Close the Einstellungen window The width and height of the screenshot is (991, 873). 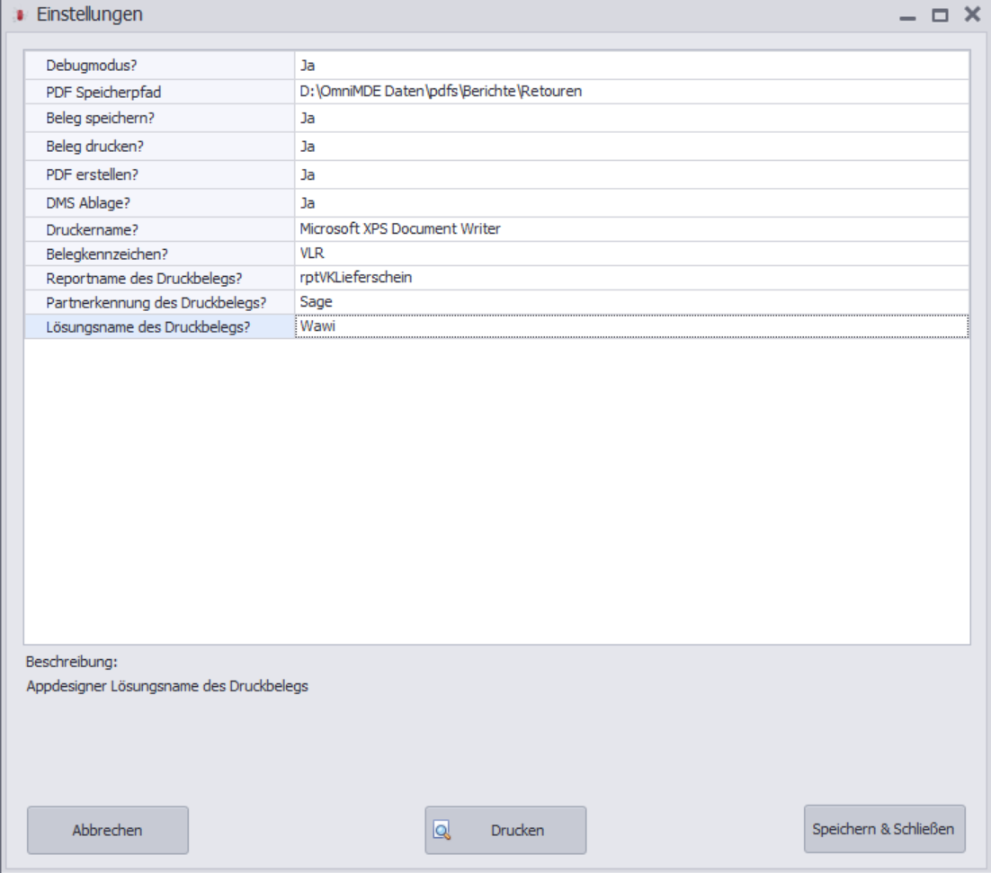pos(972,14)
